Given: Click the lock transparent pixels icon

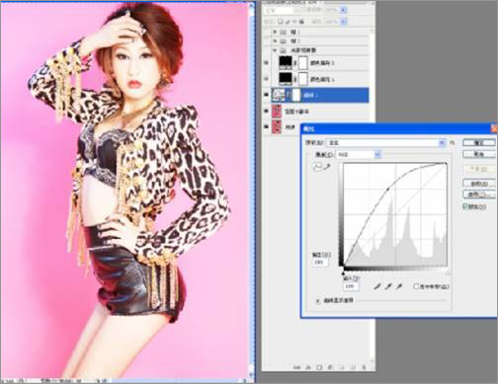Looking at the screenshot, I should [280, 22].
